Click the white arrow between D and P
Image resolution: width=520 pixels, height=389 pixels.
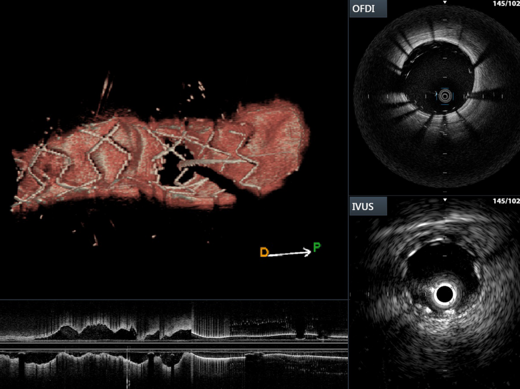pyautogui.click(x=289, y=252)
